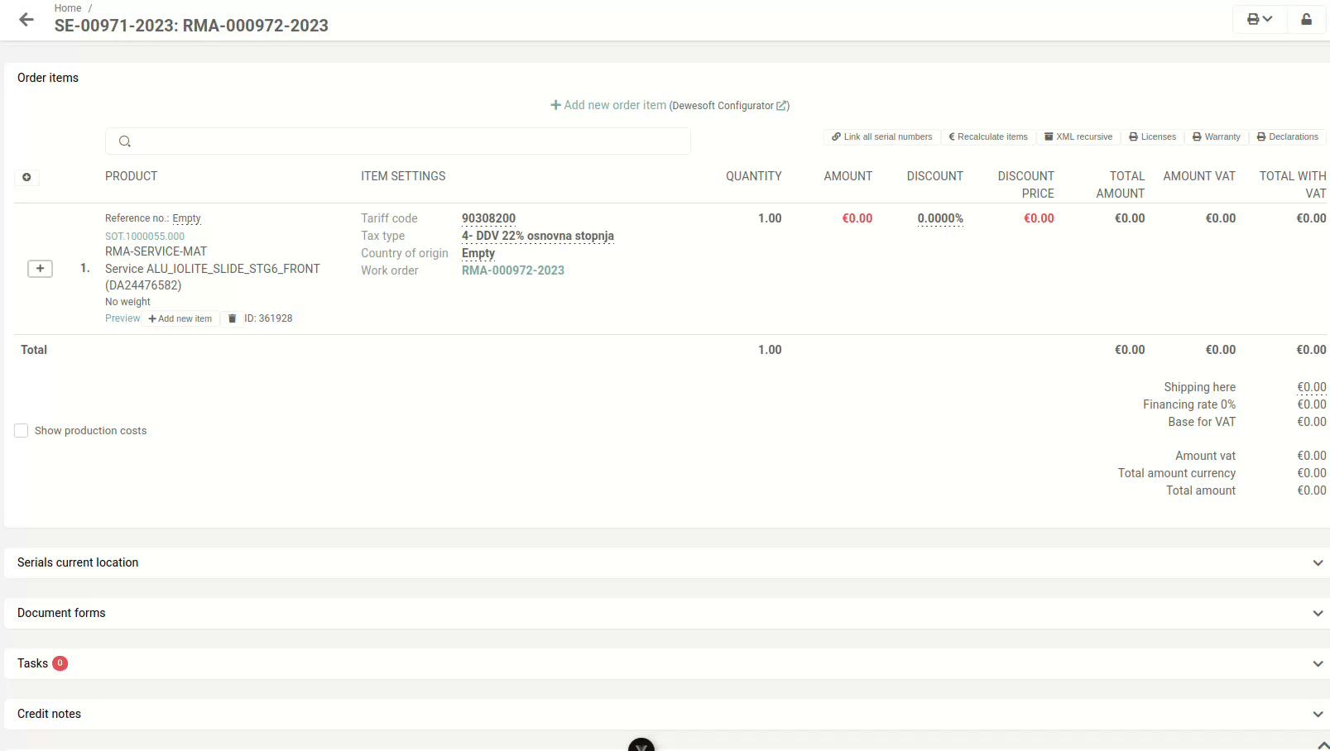Click the QUANTITY column header
This screenshot has height=751, width=1330.
754,176
